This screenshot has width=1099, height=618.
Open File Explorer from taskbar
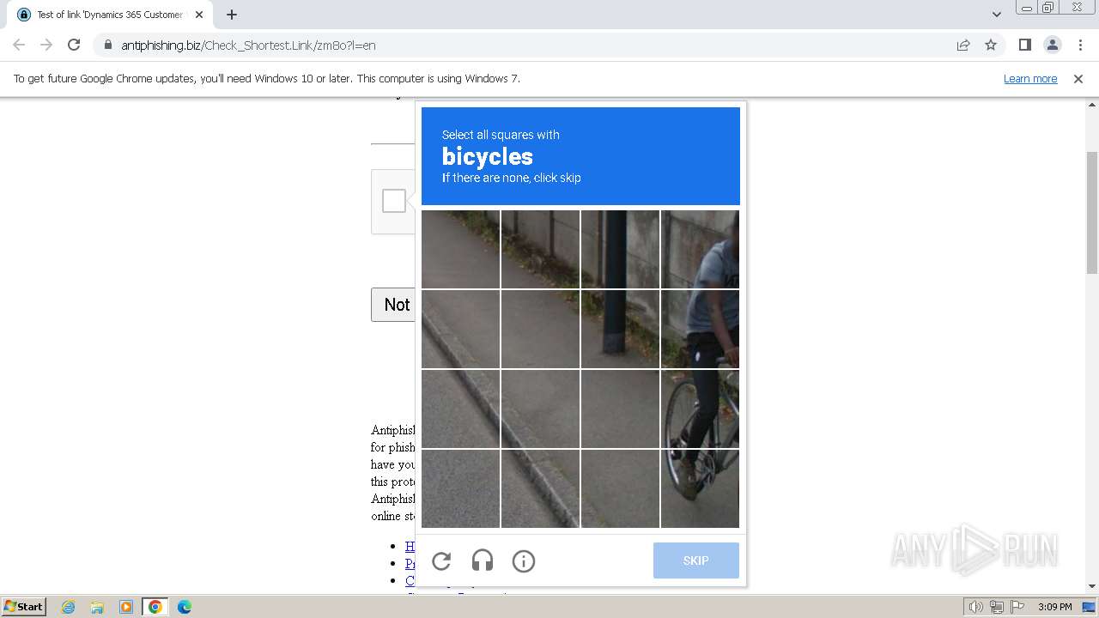[x=97, y=607]
